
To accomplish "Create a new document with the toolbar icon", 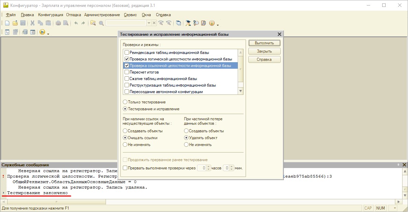I will pos(7,23).
